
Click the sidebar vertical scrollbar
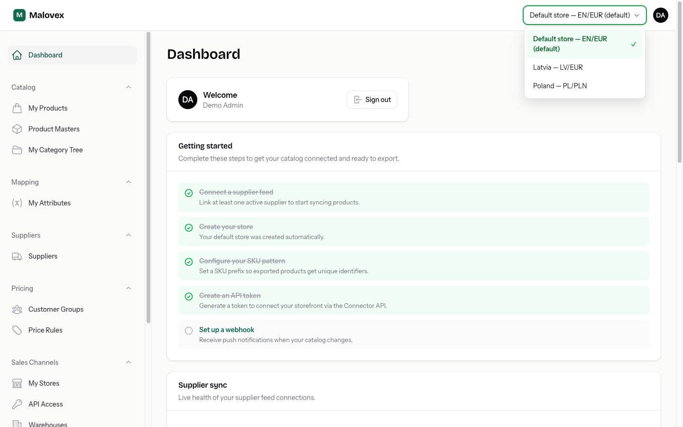pyautogui.click(x=148, y=177)
